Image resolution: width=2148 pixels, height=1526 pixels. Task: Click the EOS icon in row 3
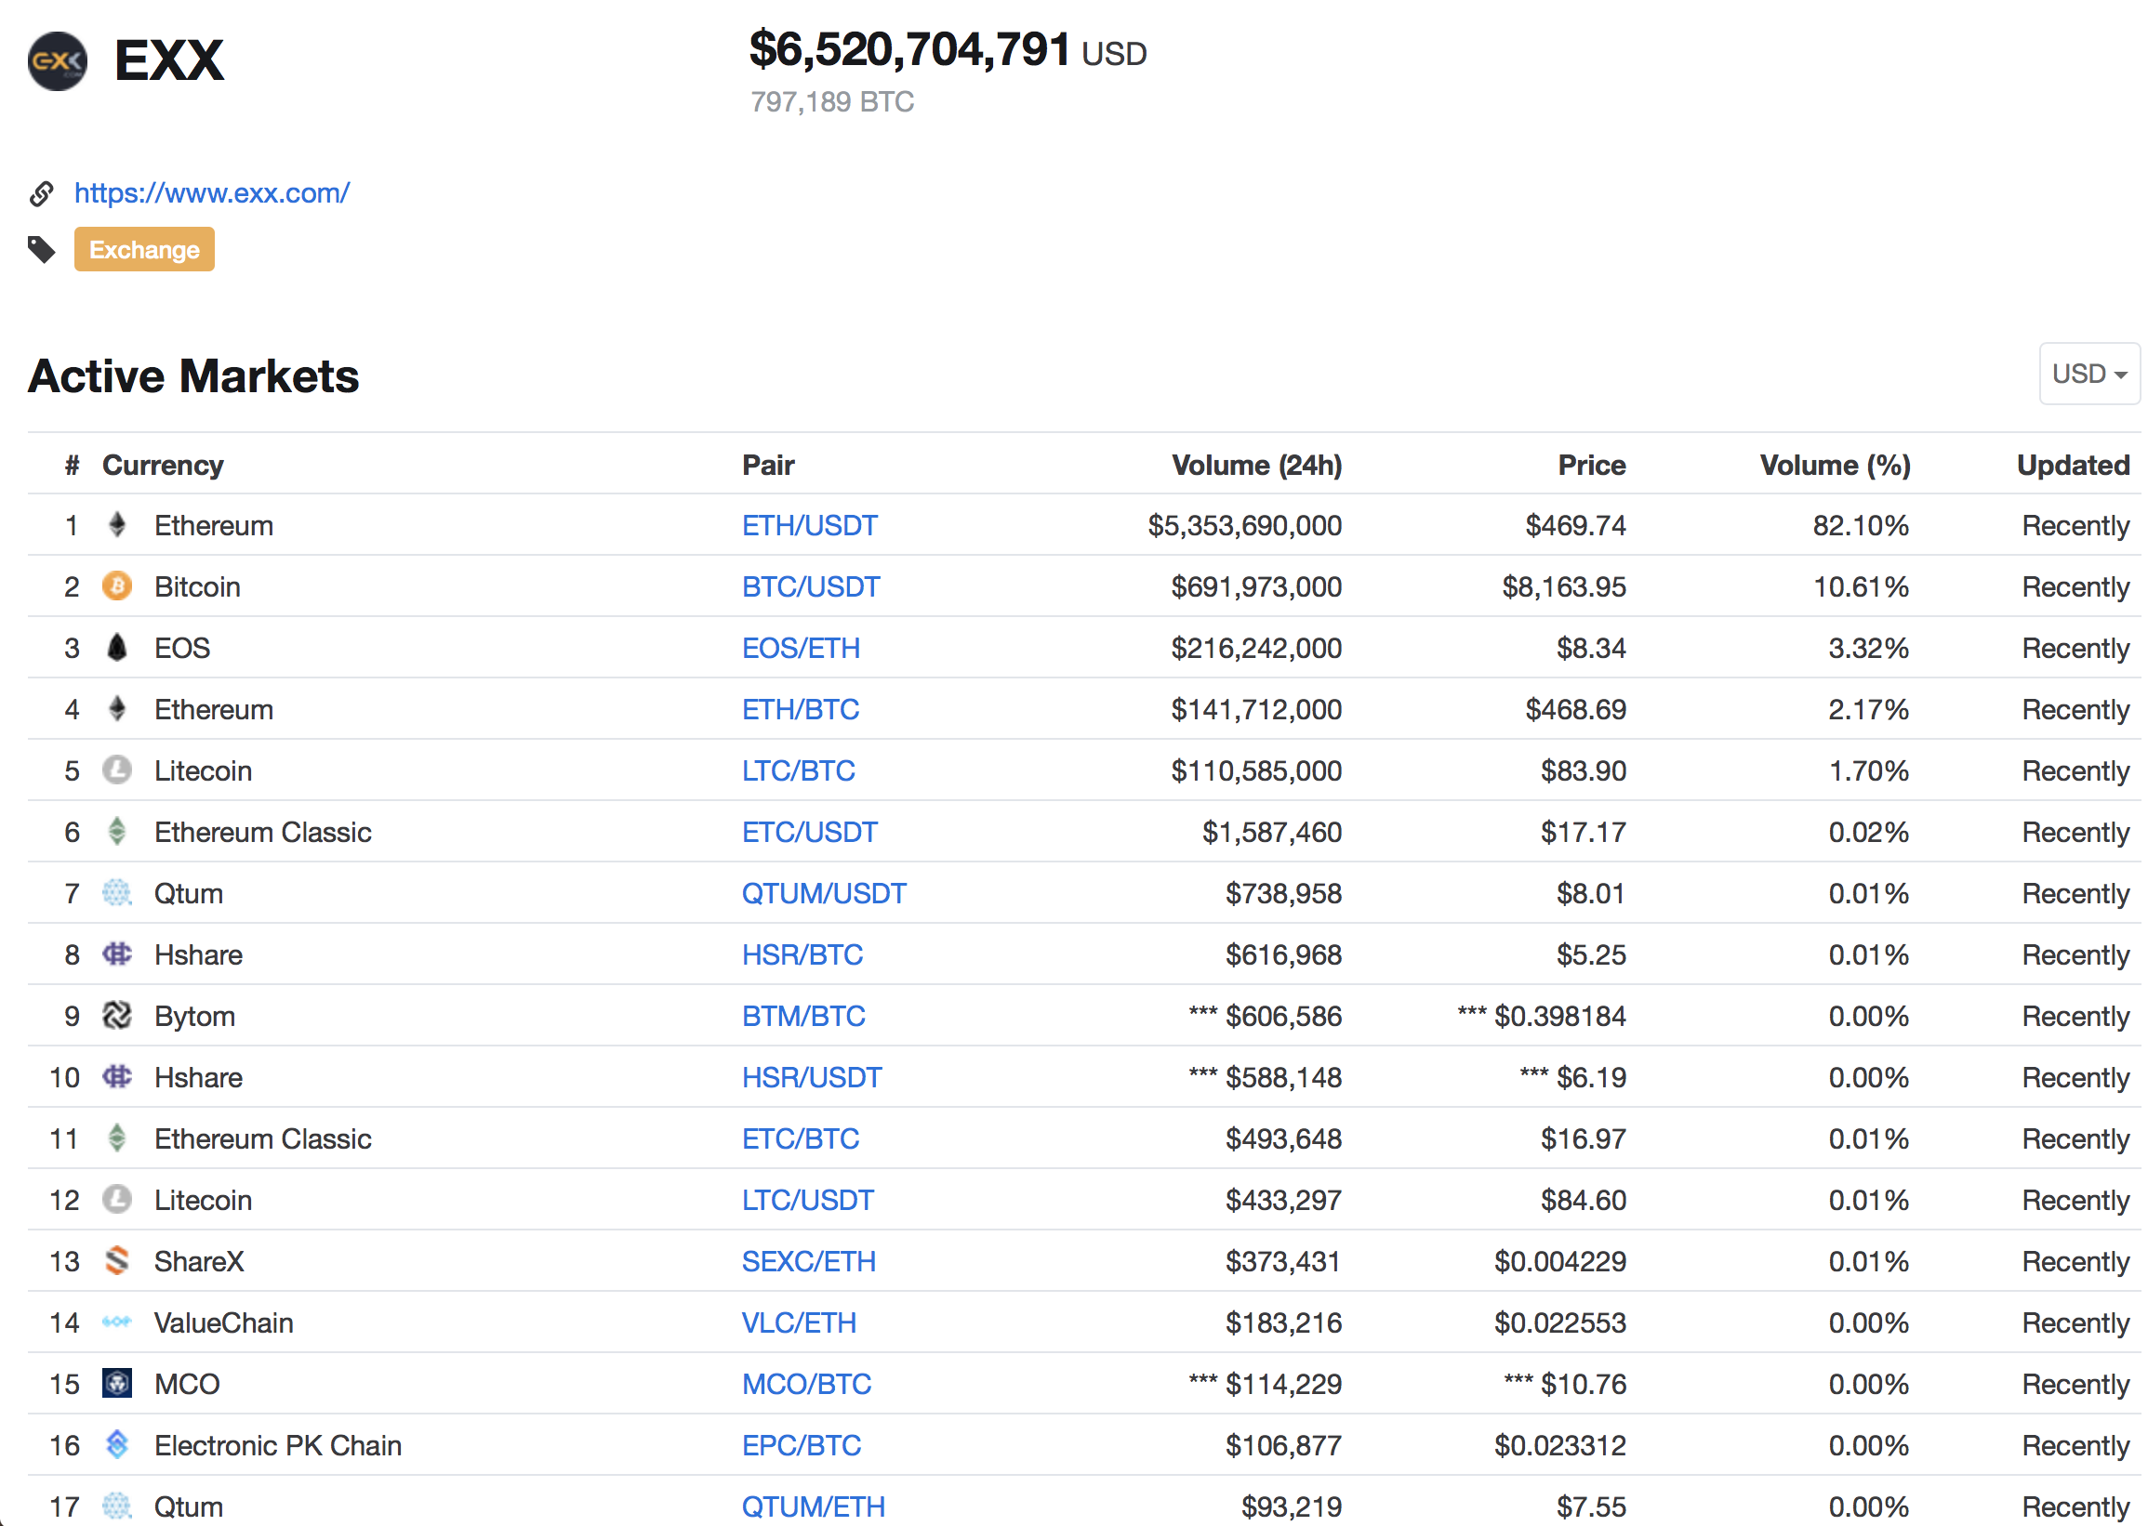pos(116,648)
